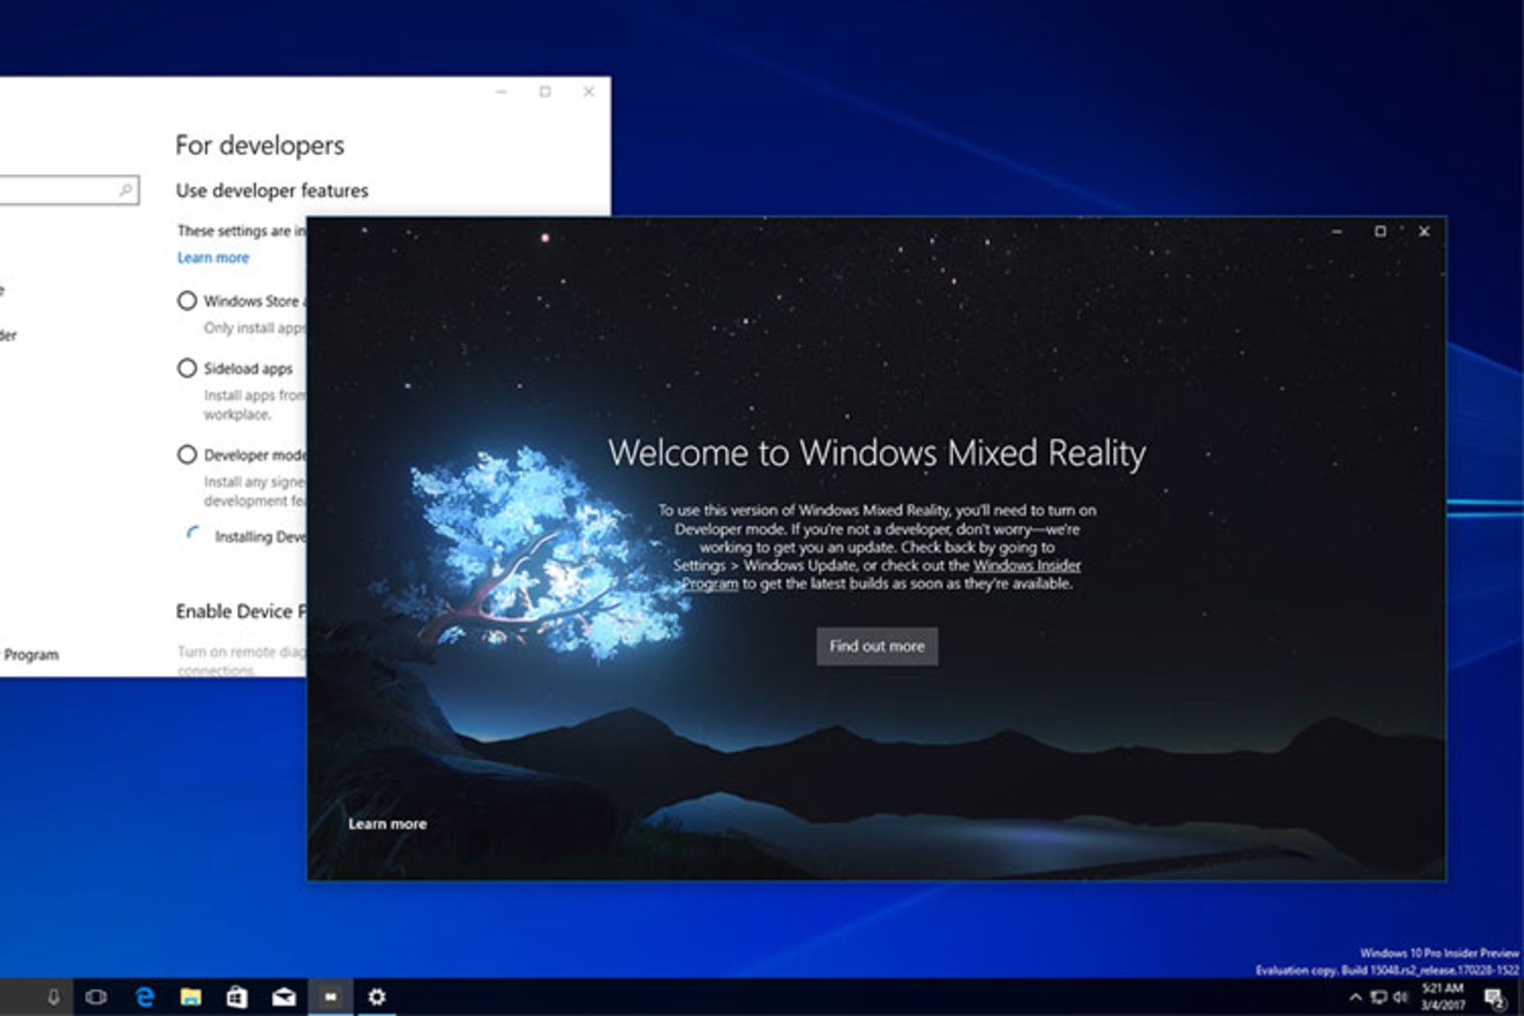Click Learn more under developer features
Viewport: 1524px width, 1016px height.
pos(213,258)
